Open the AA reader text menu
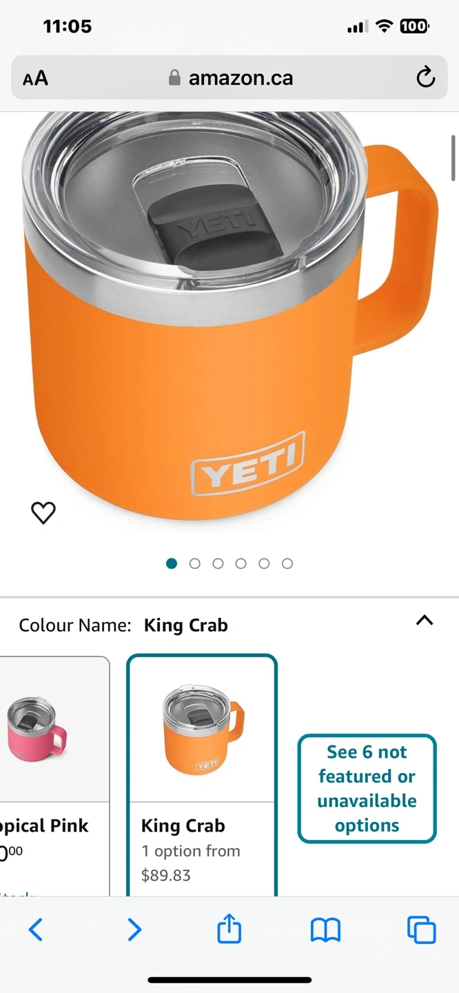The height and width of the screenshot is (993, 459). [35, 78]
